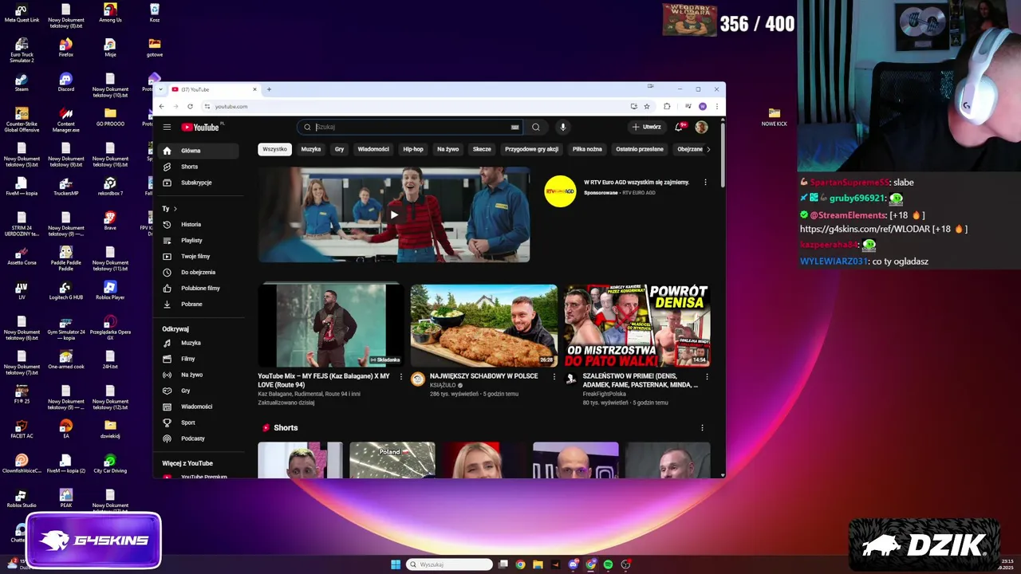This screenshot has height=574, width=1021.
Task: Open options for RTV Euro AGD ad
Action: [x=705, y=183]
